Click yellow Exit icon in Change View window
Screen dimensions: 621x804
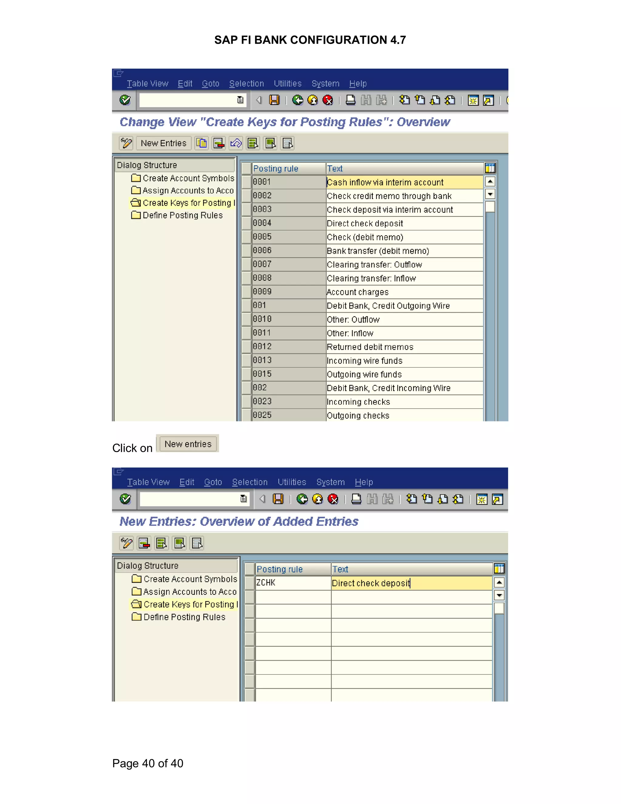coord(313,100)
